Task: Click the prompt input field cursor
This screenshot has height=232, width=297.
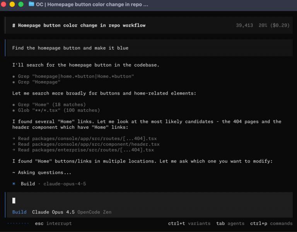Action: [14, 200]
